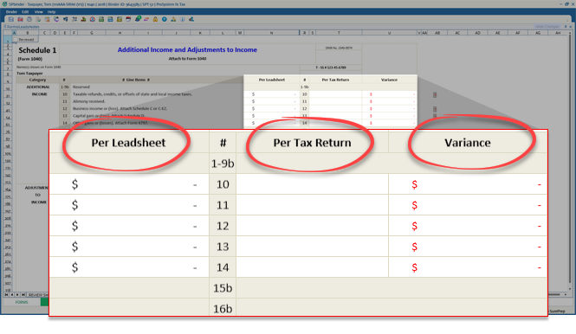
Task: Click the blue floppy-disk Save toolbar icon
Action: click(11, 19)
